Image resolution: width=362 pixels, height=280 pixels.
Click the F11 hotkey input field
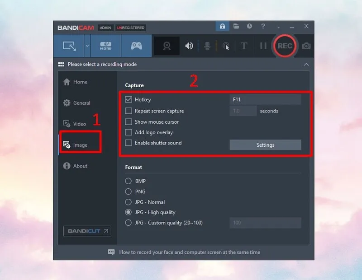point(265,99)
